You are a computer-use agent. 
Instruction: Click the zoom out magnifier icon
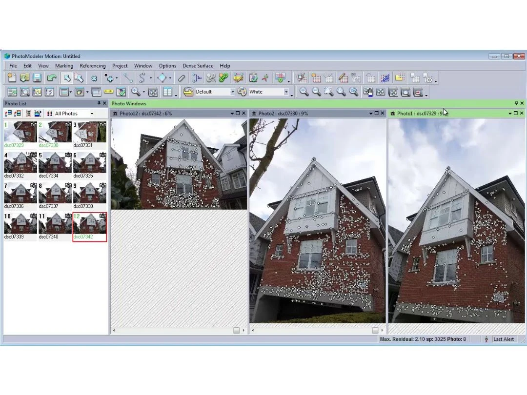click(x=316, y=92)
